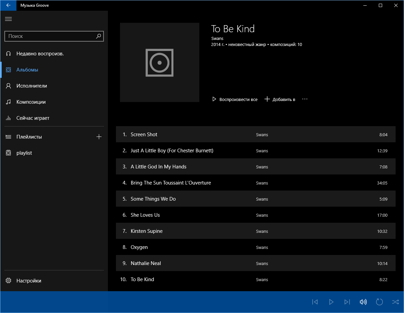
Task: Click Swans artist in Screen Shot row
Action: (262, 135)
